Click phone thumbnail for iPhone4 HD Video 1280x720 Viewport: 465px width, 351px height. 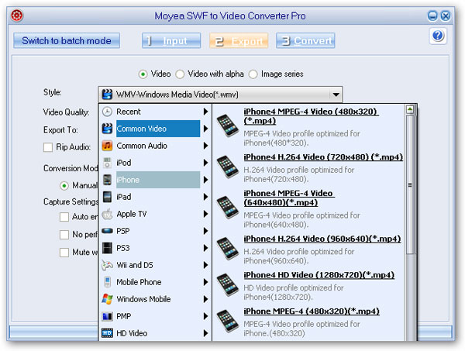[227, 284]
